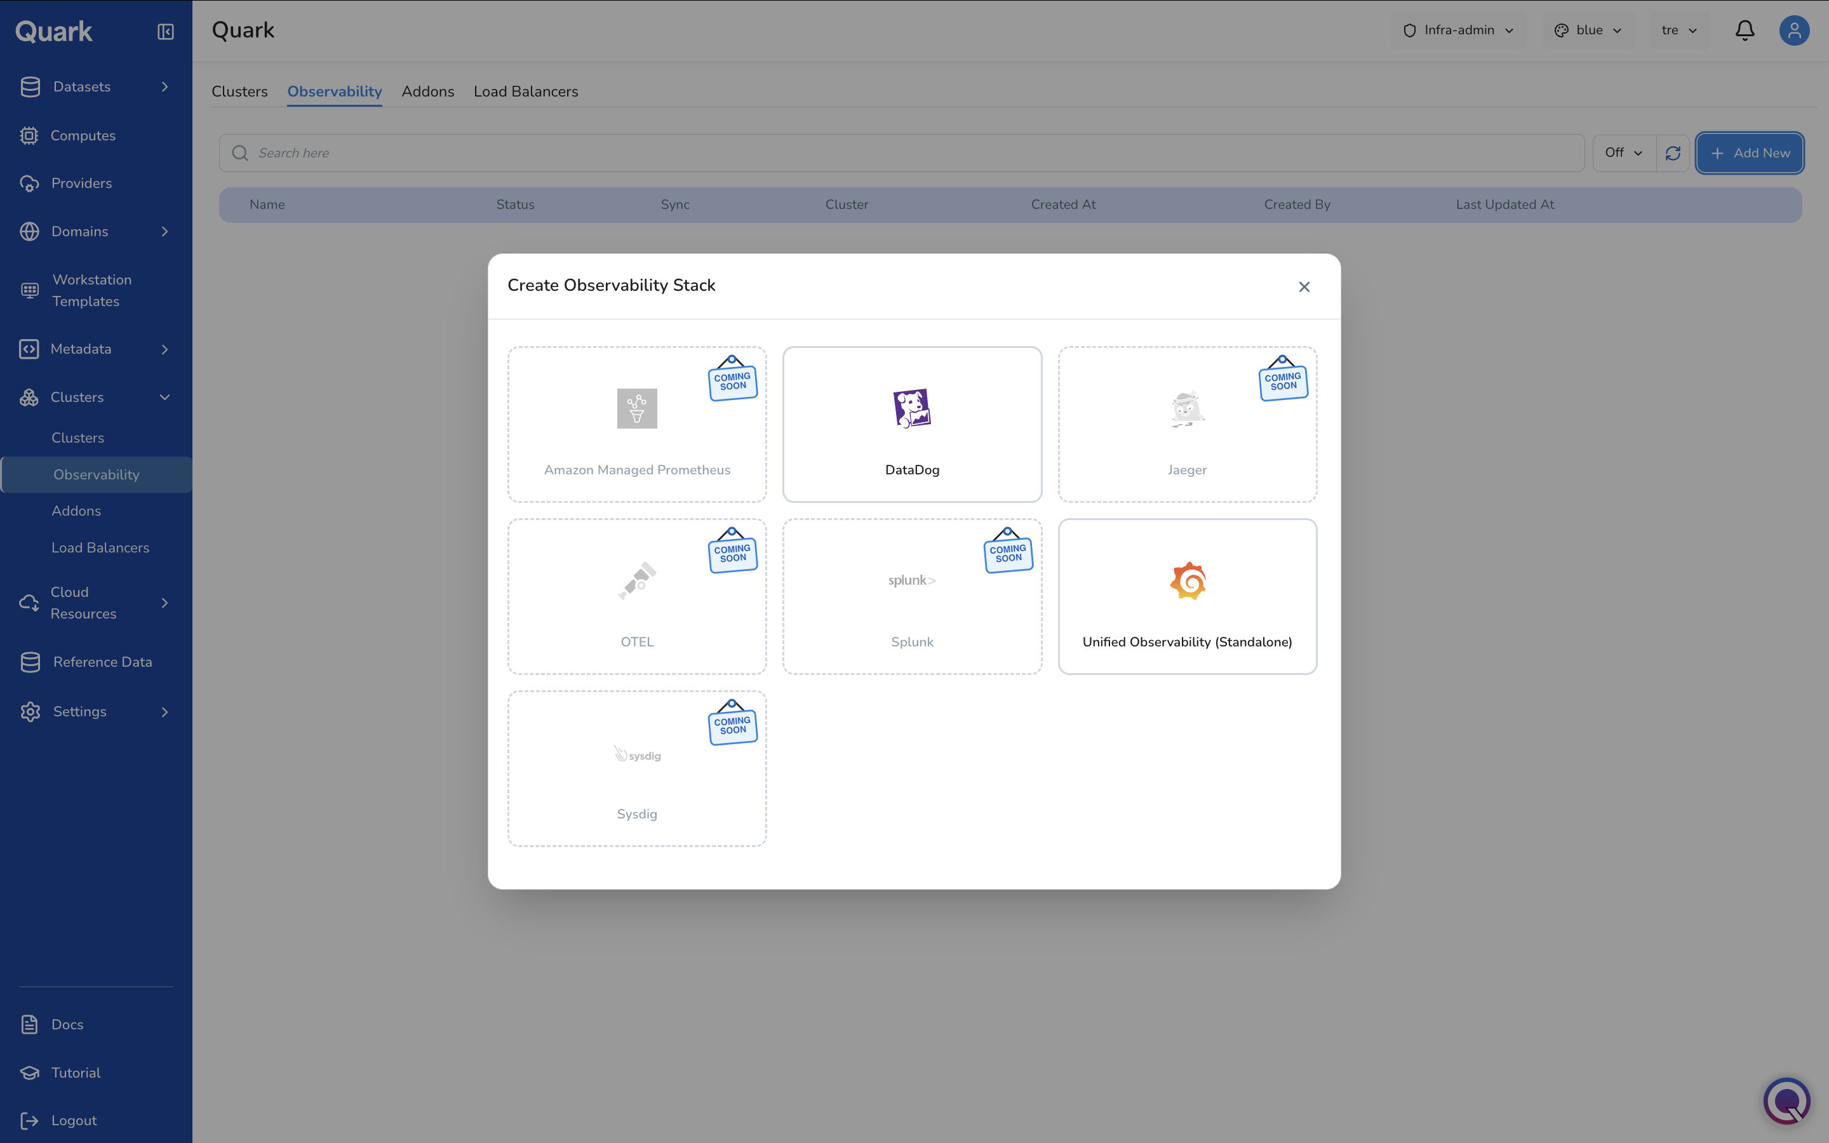Open Observability sub-item in sidebar
The image size is (1829, 1143).
(x=96, y=475)
